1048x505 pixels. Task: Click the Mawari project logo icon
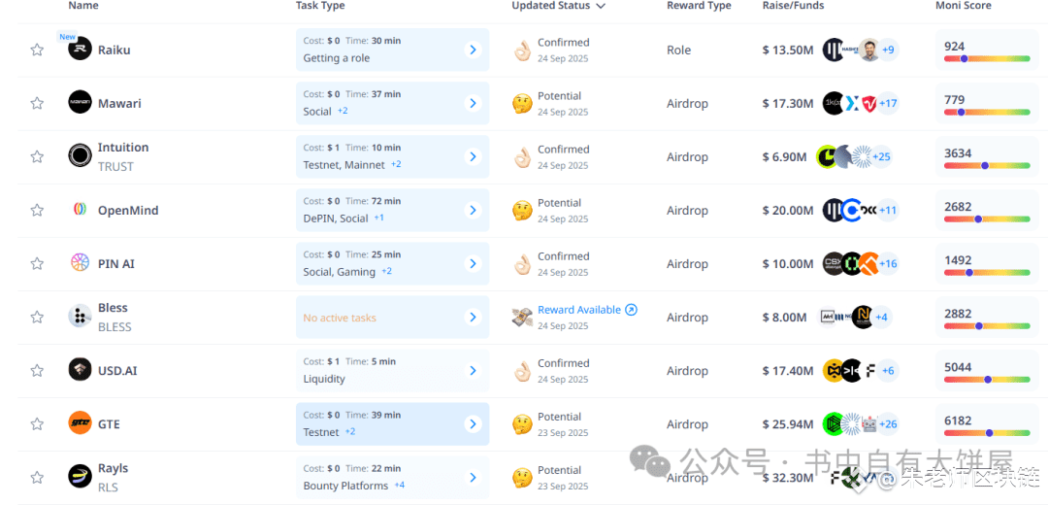(80, 102)
